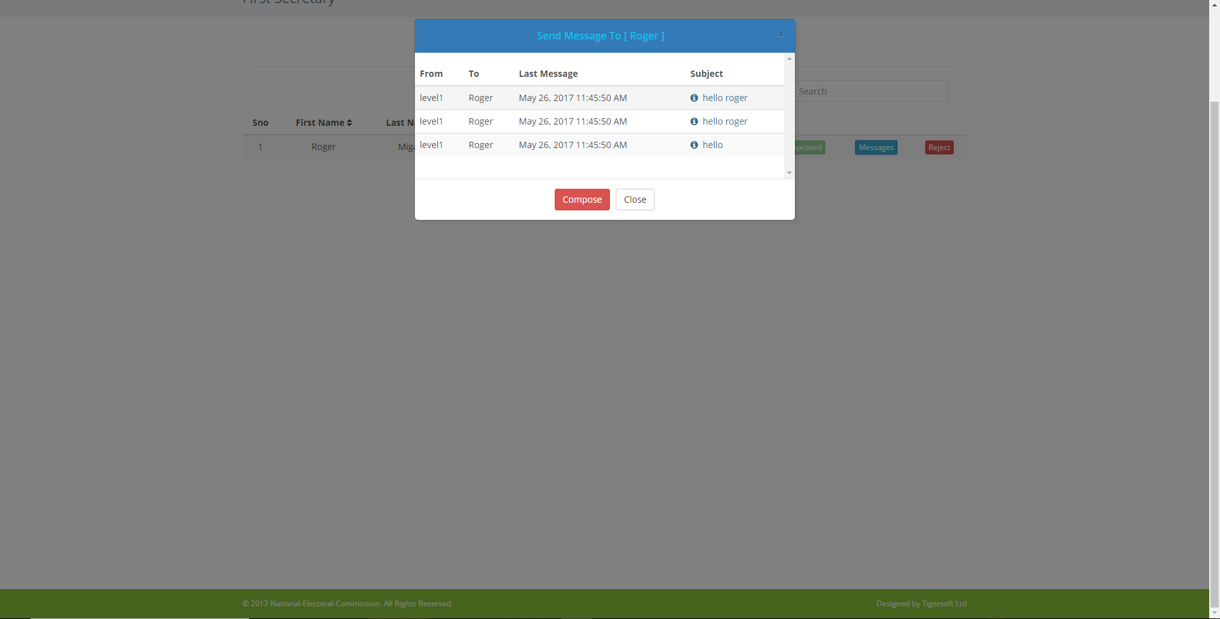Compose a new message to Roger
The width and height of the screenshot is (1220, 619).
[x=582, y=200]
